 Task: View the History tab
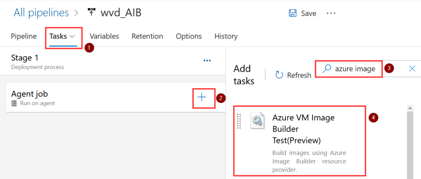tap(226, 36)
